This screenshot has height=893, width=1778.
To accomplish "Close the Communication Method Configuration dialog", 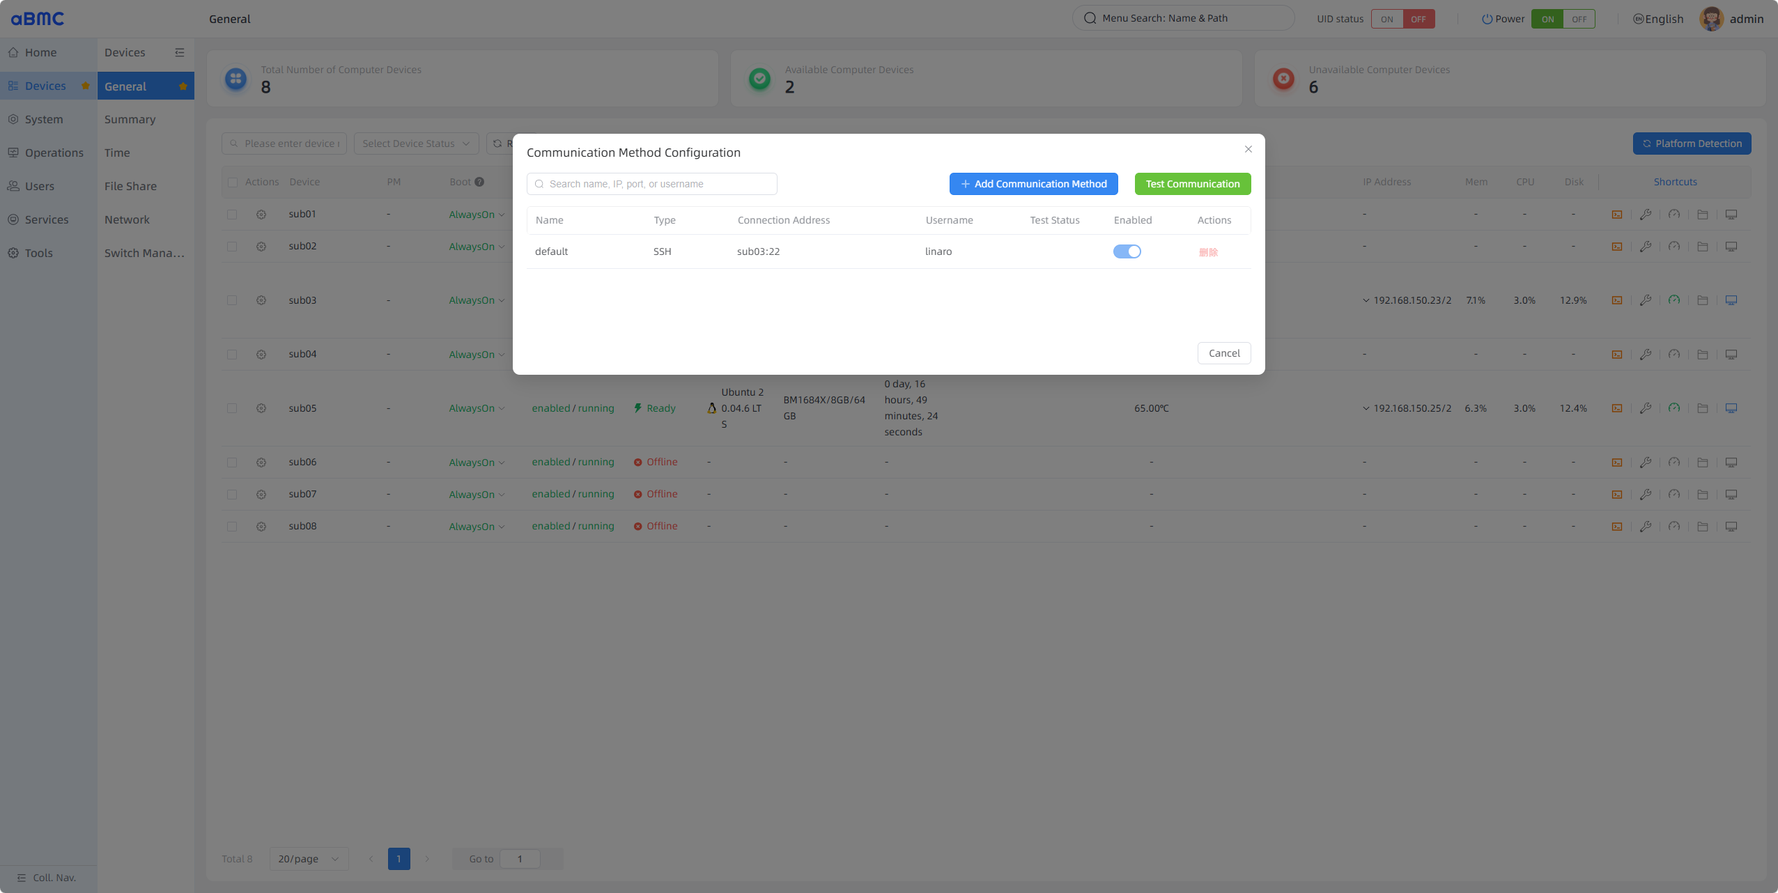I will (x=1249, y=149).
